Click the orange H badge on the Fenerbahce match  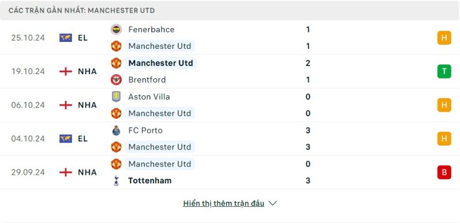tap(444, 38)
